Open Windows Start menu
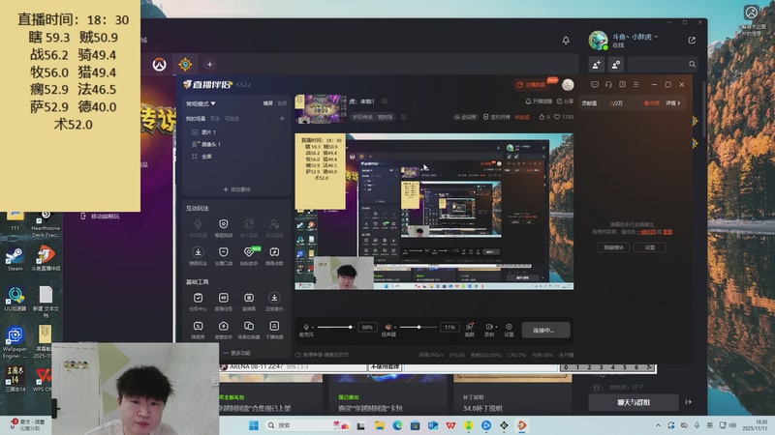775x435 pixels. [x=254, y=425]
